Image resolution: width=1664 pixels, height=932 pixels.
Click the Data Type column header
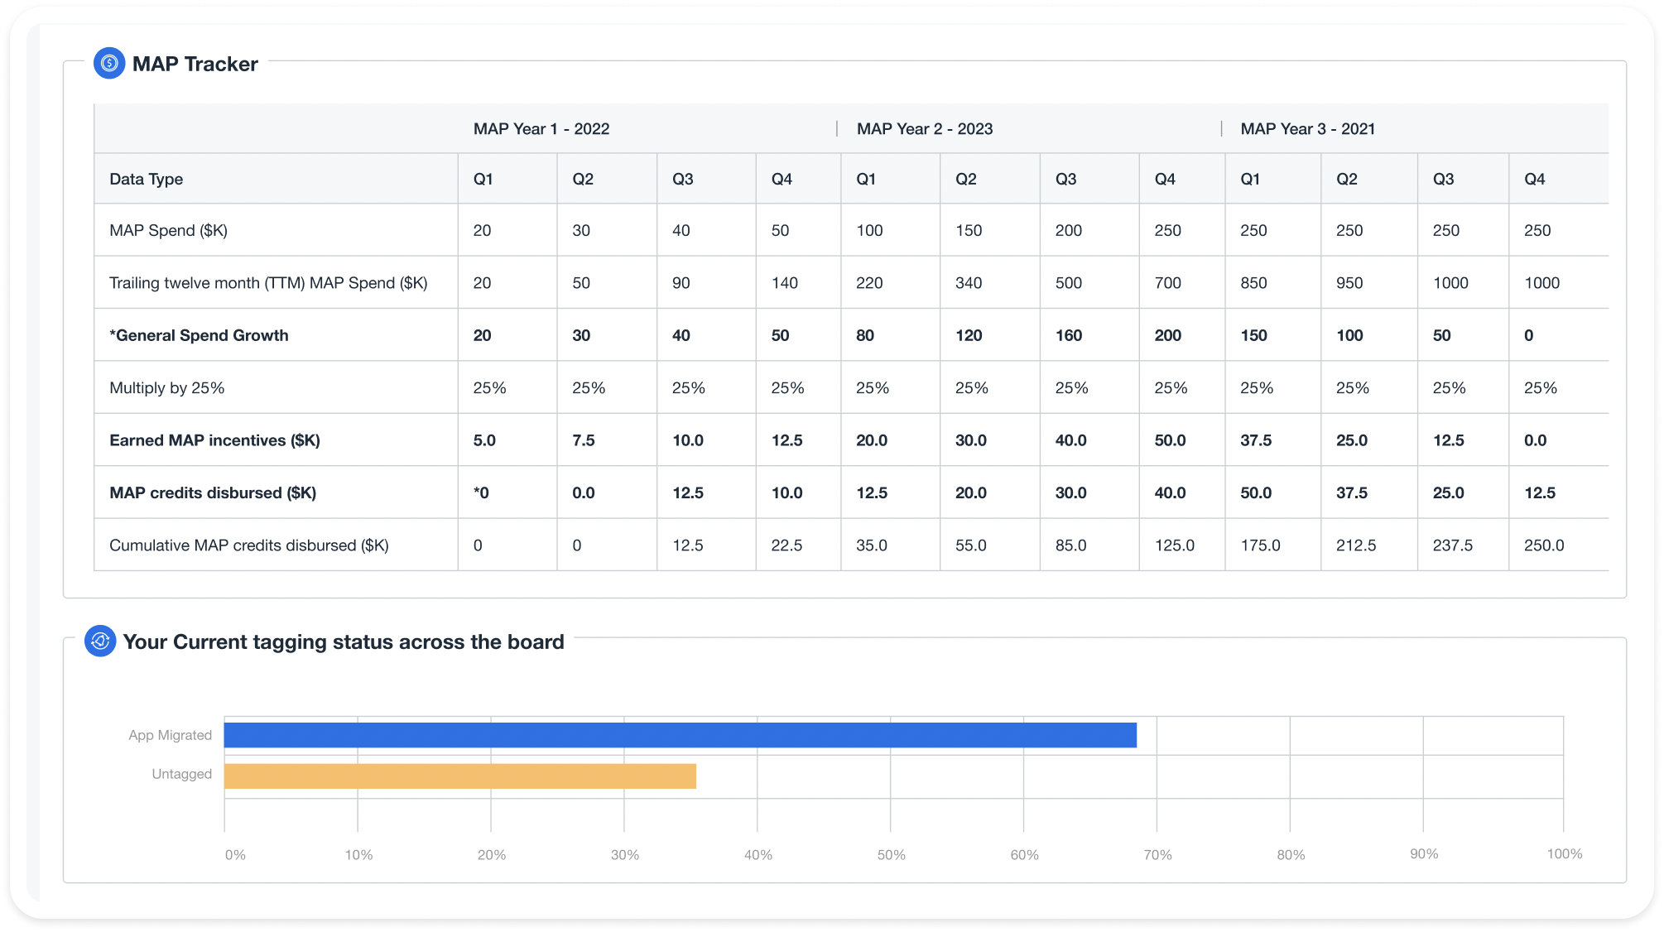147,180
